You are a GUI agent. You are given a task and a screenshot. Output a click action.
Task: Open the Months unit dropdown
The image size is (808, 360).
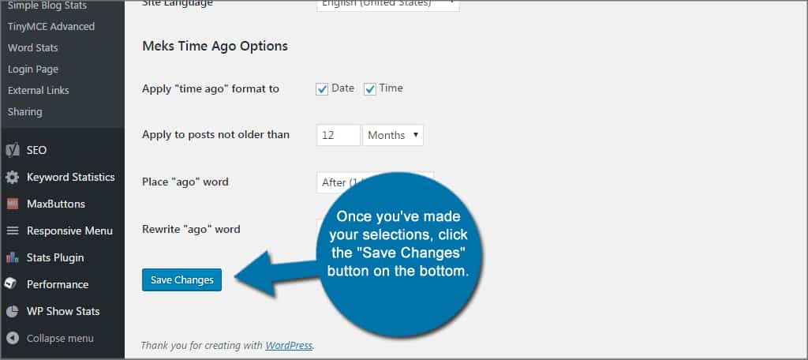coord(393,135)
